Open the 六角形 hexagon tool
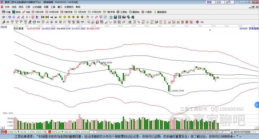259x139 pixels. click(147, 12)
